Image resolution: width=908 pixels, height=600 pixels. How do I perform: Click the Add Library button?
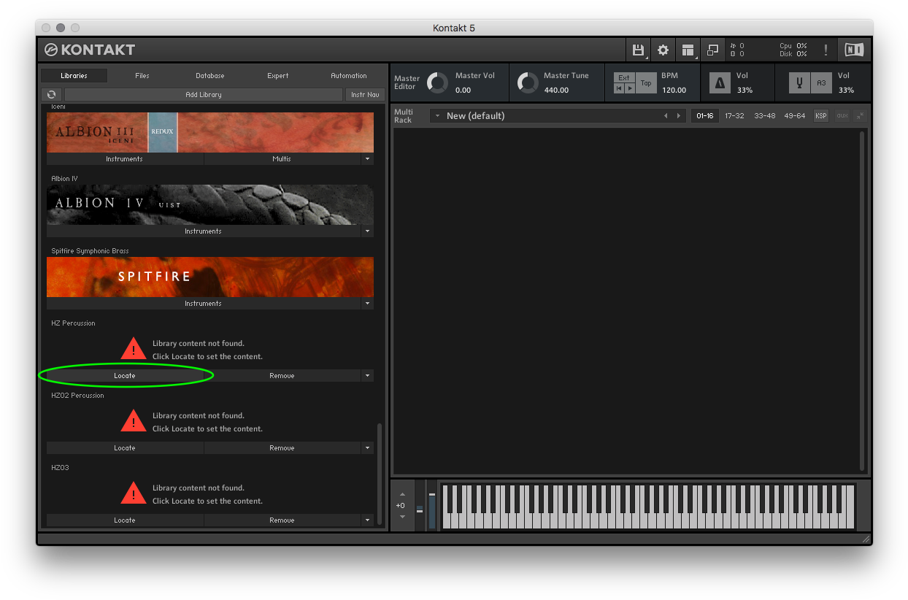pos(204,94)
